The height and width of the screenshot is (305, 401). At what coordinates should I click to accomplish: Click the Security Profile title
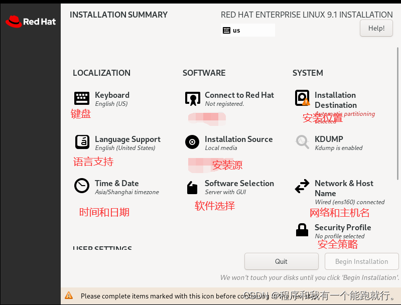(x=343, y=227)
